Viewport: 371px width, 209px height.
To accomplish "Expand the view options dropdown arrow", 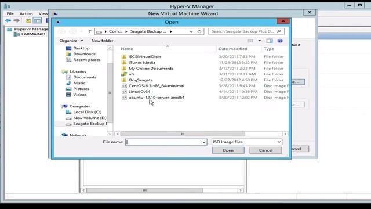I will [x=260, y=41].
